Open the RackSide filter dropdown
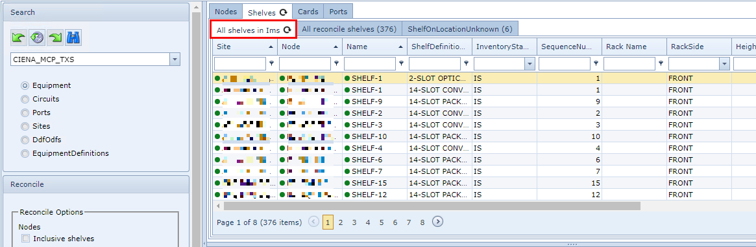The image size is (756, 247). [x=724, y=63]
